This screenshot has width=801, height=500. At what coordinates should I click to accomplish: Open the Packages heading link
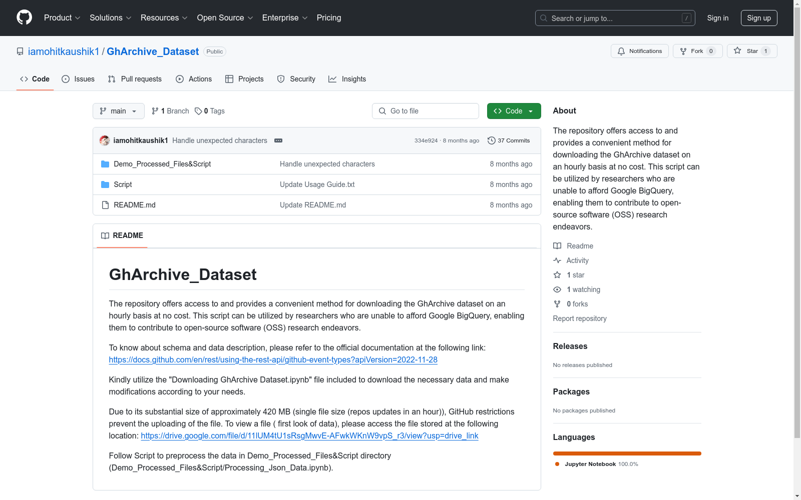[x=571, y=391]
